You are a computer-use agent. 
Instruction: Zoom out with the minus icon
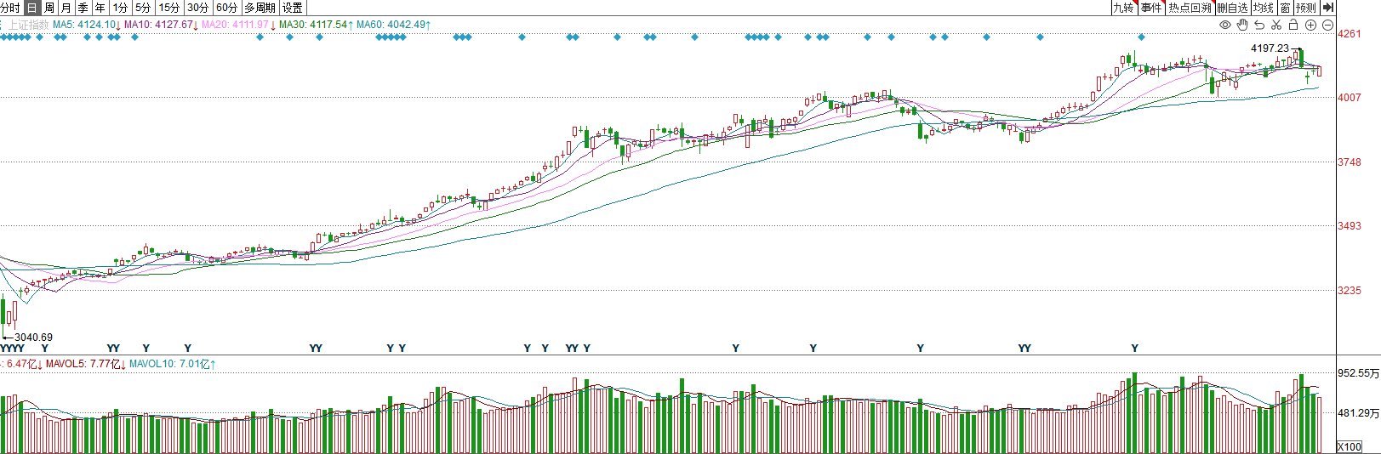tap(1327, 25)
